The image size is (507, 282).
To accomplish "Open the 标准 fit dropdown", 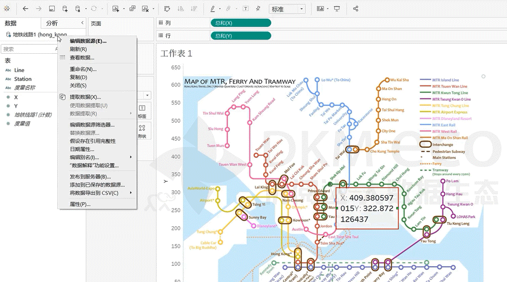I will point(287,9).
